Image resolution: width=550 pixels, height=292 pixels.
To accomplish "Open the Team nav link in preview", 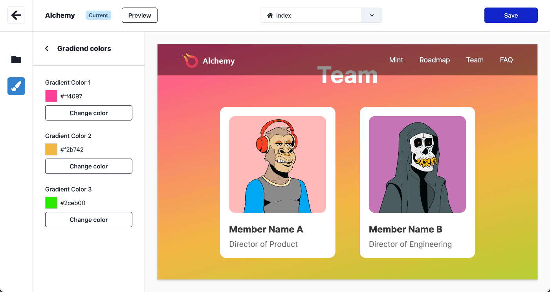I will [x=475, y=60].
